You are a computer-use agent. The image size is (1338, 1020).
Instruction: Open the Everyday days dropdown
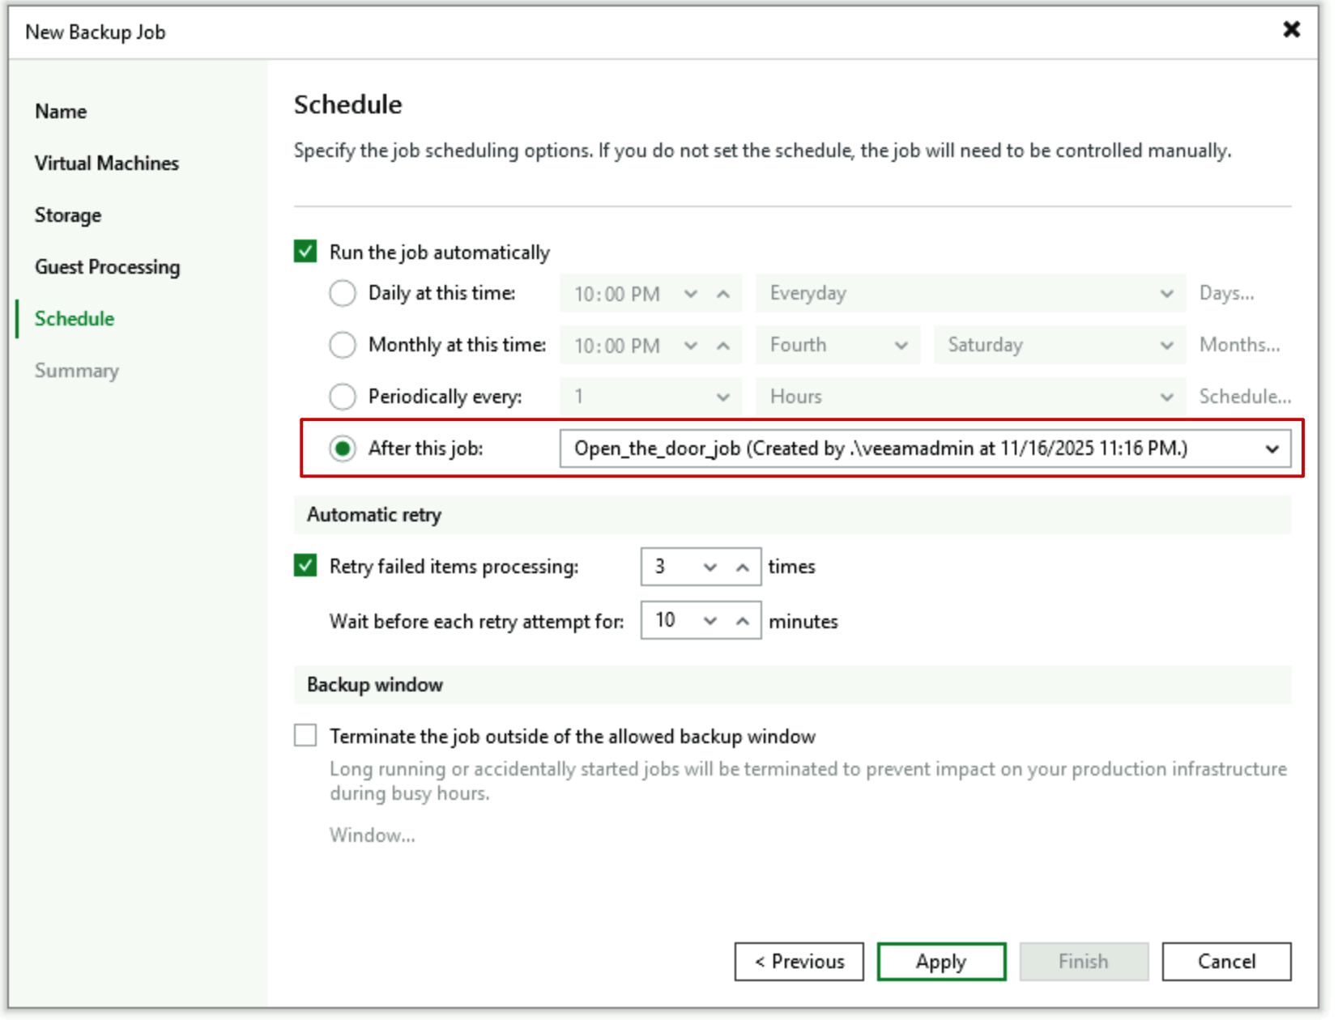[x=970, y=293]
